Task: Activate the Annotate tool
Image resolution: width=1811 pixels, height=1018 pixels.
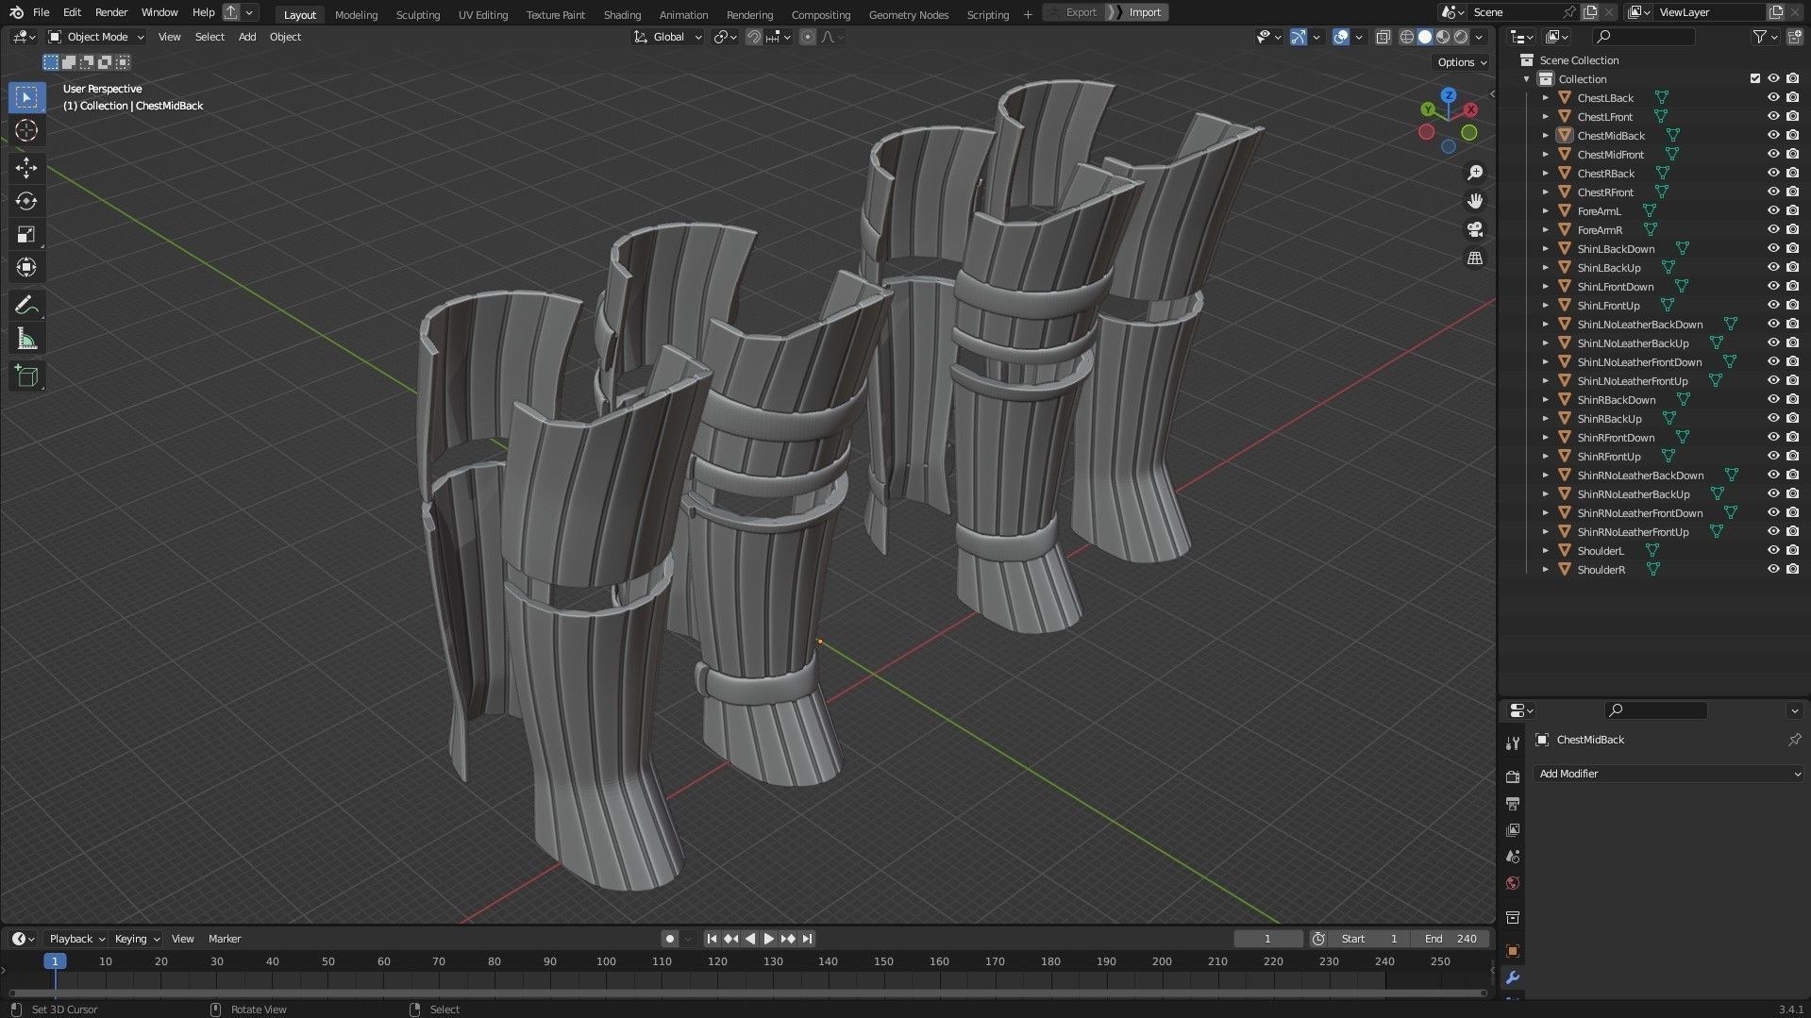Action: click(26, 306)
